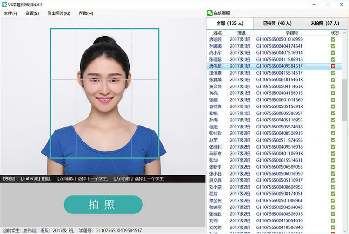349x234 pixels.
Task: Click the red X status icon for 唐伟超
Action: (333, 66)
